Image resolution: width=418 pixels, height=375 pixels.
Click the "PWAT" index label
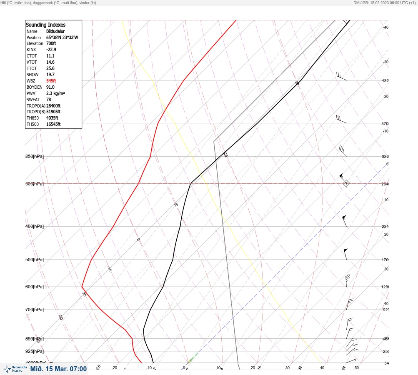tap(32, 93)
